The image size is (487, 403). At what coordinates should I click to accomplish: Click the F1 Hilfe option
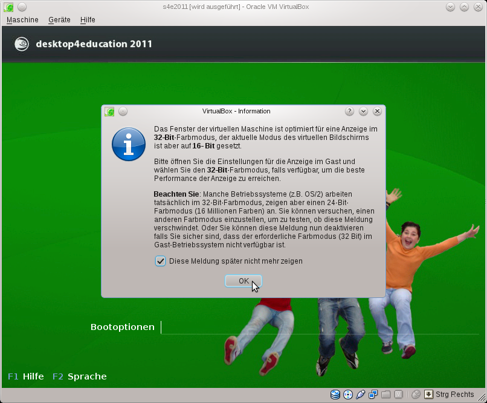pyautogui.click(x=26, y=376)
